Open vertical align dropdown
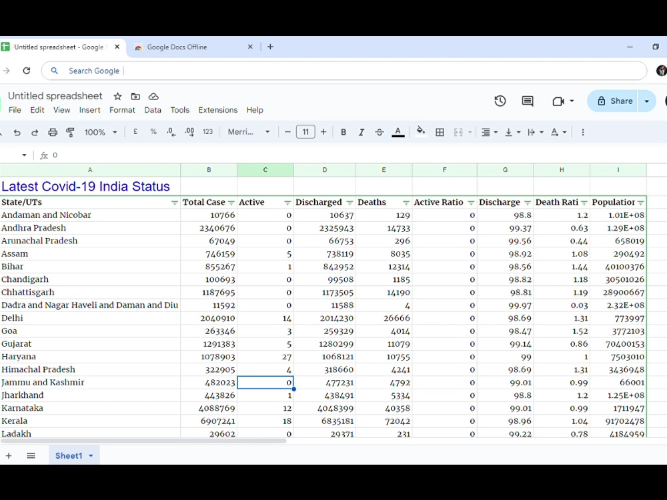 [x=512, y=132]
